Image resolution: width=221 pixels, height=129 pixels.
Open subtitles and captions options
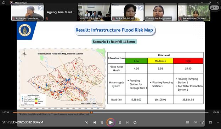(x=187, y=122)
